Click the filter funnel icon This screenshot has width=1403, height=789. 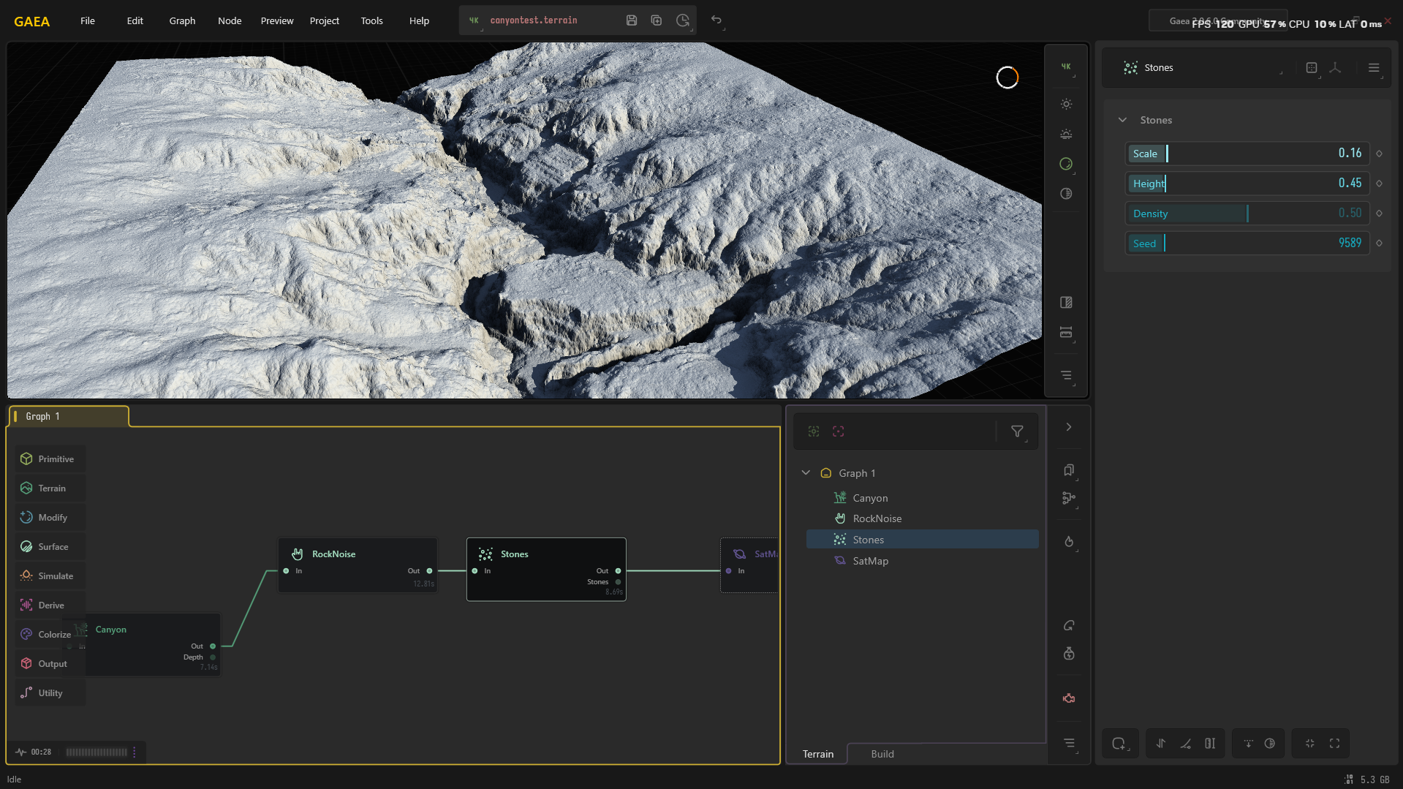point(1017,431)
